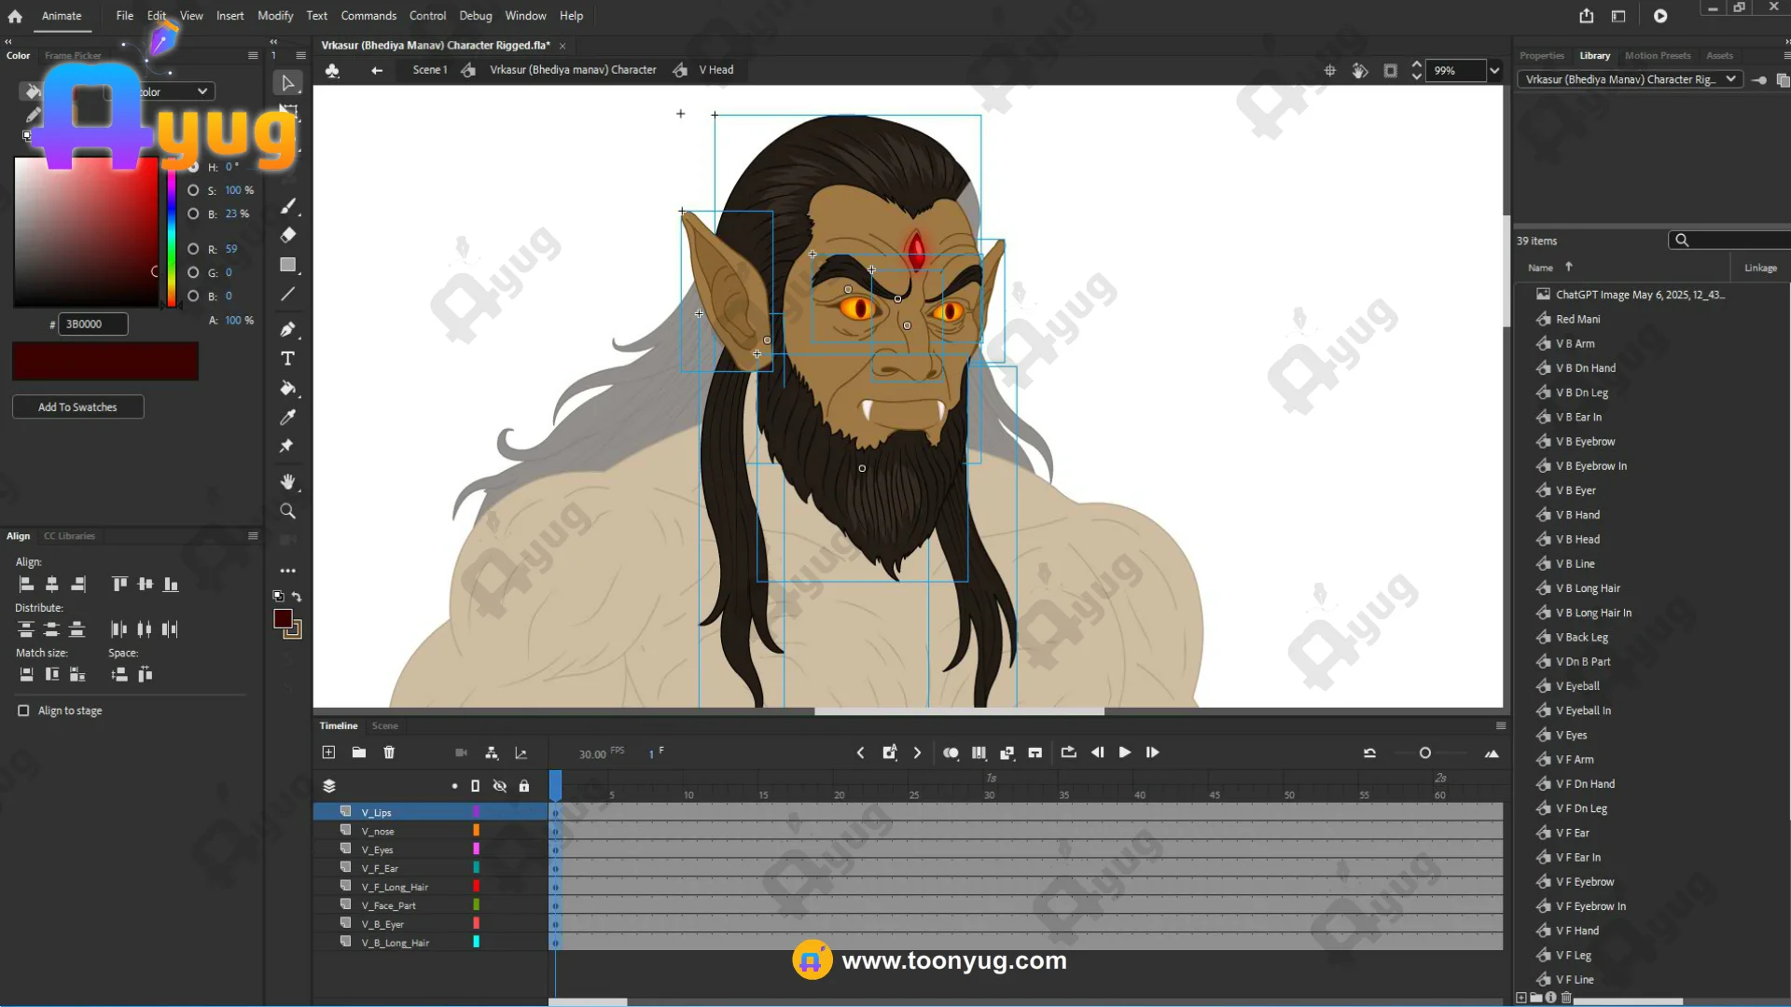Click Add To Swatches button
The image size is (1791, 1007).
click(77, 407)
